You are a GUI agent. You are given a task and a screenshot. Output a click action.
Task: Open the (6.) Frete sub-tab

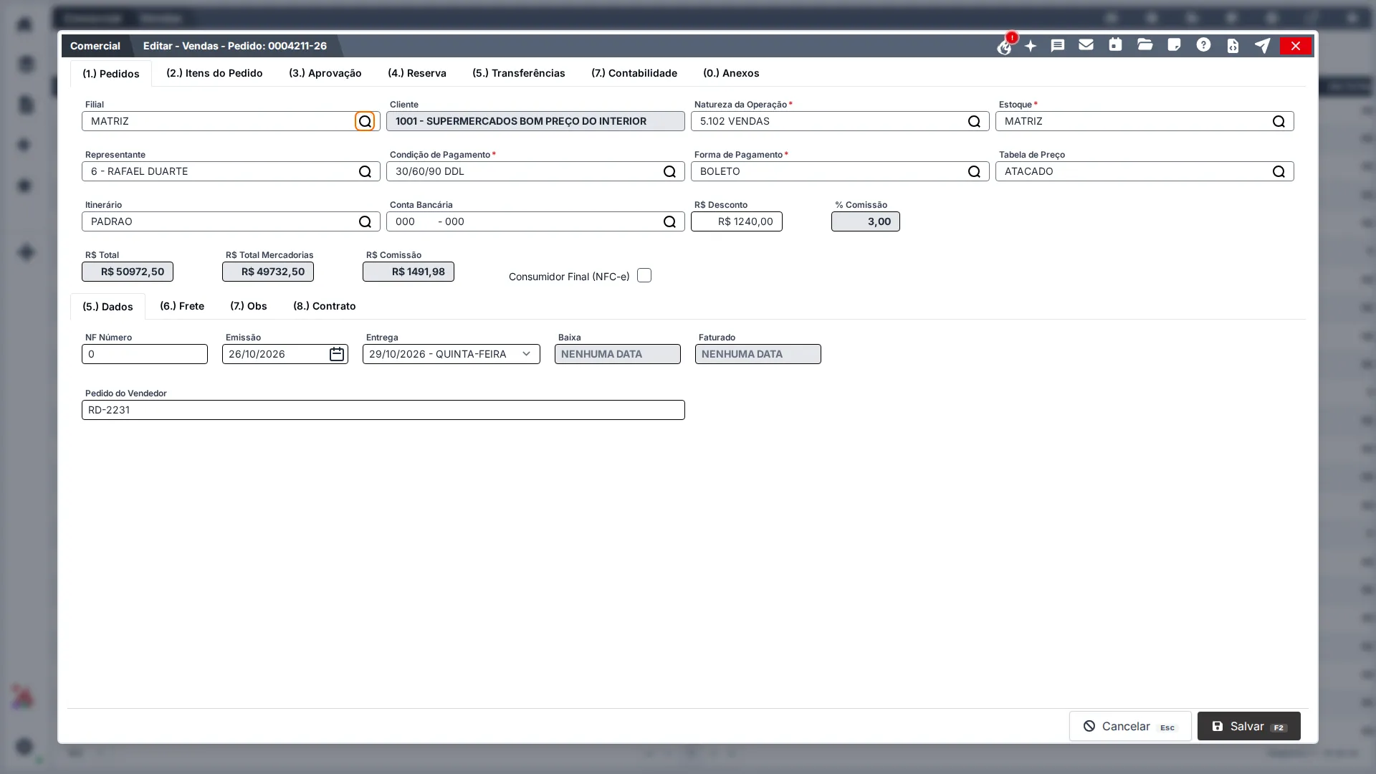point(181,306)
